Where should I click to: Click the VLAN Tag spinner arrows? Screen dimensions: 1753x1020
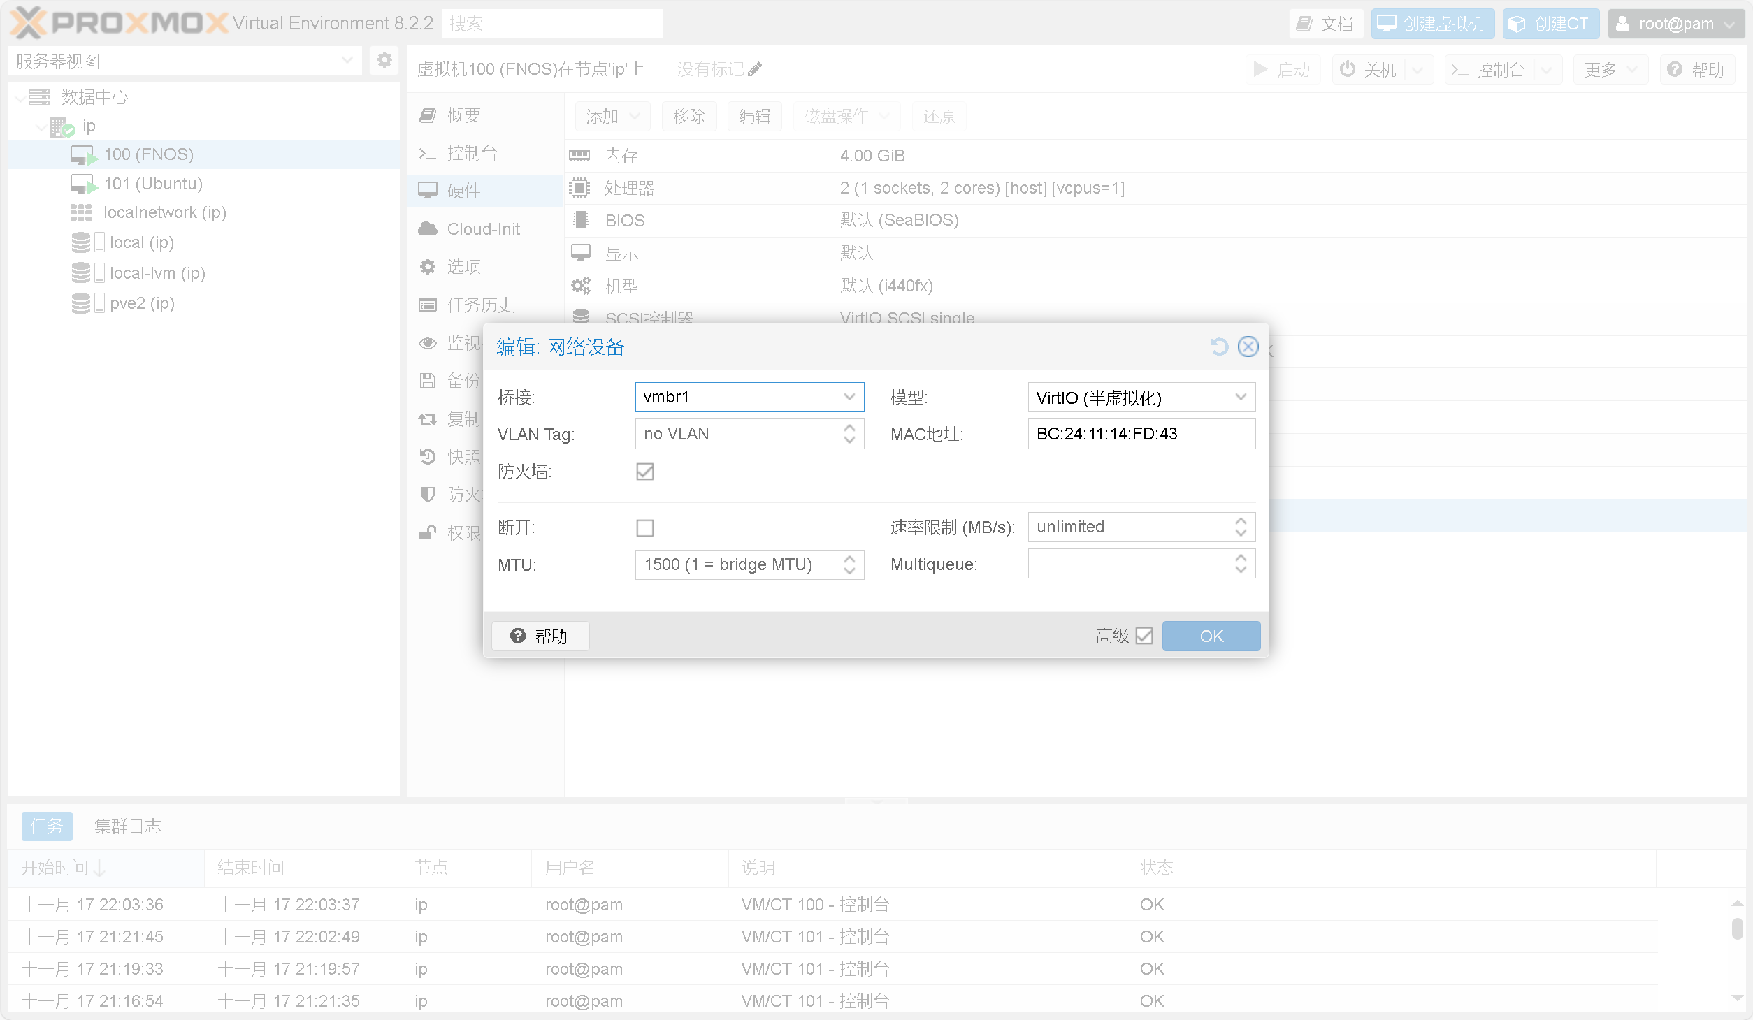[x=849, y=434]
